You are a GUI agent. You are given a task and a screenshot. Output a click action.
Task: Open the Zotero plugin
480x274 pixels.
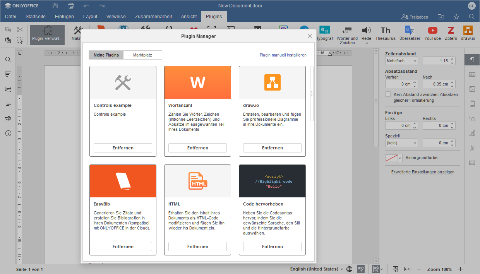(451, 34)
